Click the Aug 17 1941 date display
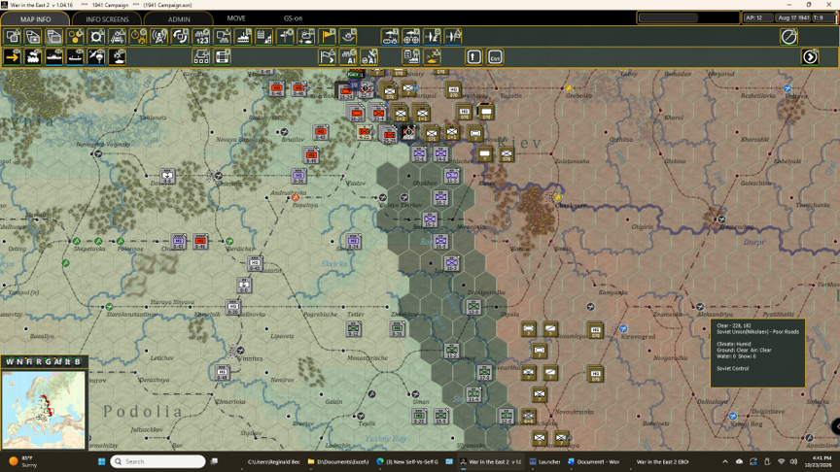 tap(793, 17)
